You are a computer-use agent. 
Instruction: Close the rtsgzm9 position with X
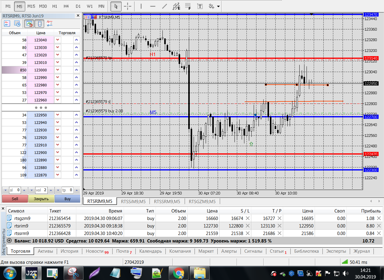coord(379,218)
